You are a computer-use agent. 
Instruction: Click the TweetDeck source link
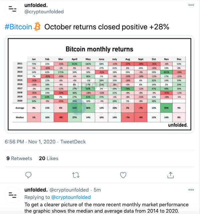point(73,142)
